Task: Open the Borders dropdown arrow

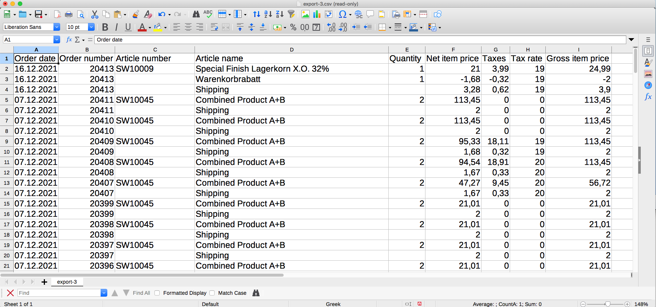Action: pos(390,28)
